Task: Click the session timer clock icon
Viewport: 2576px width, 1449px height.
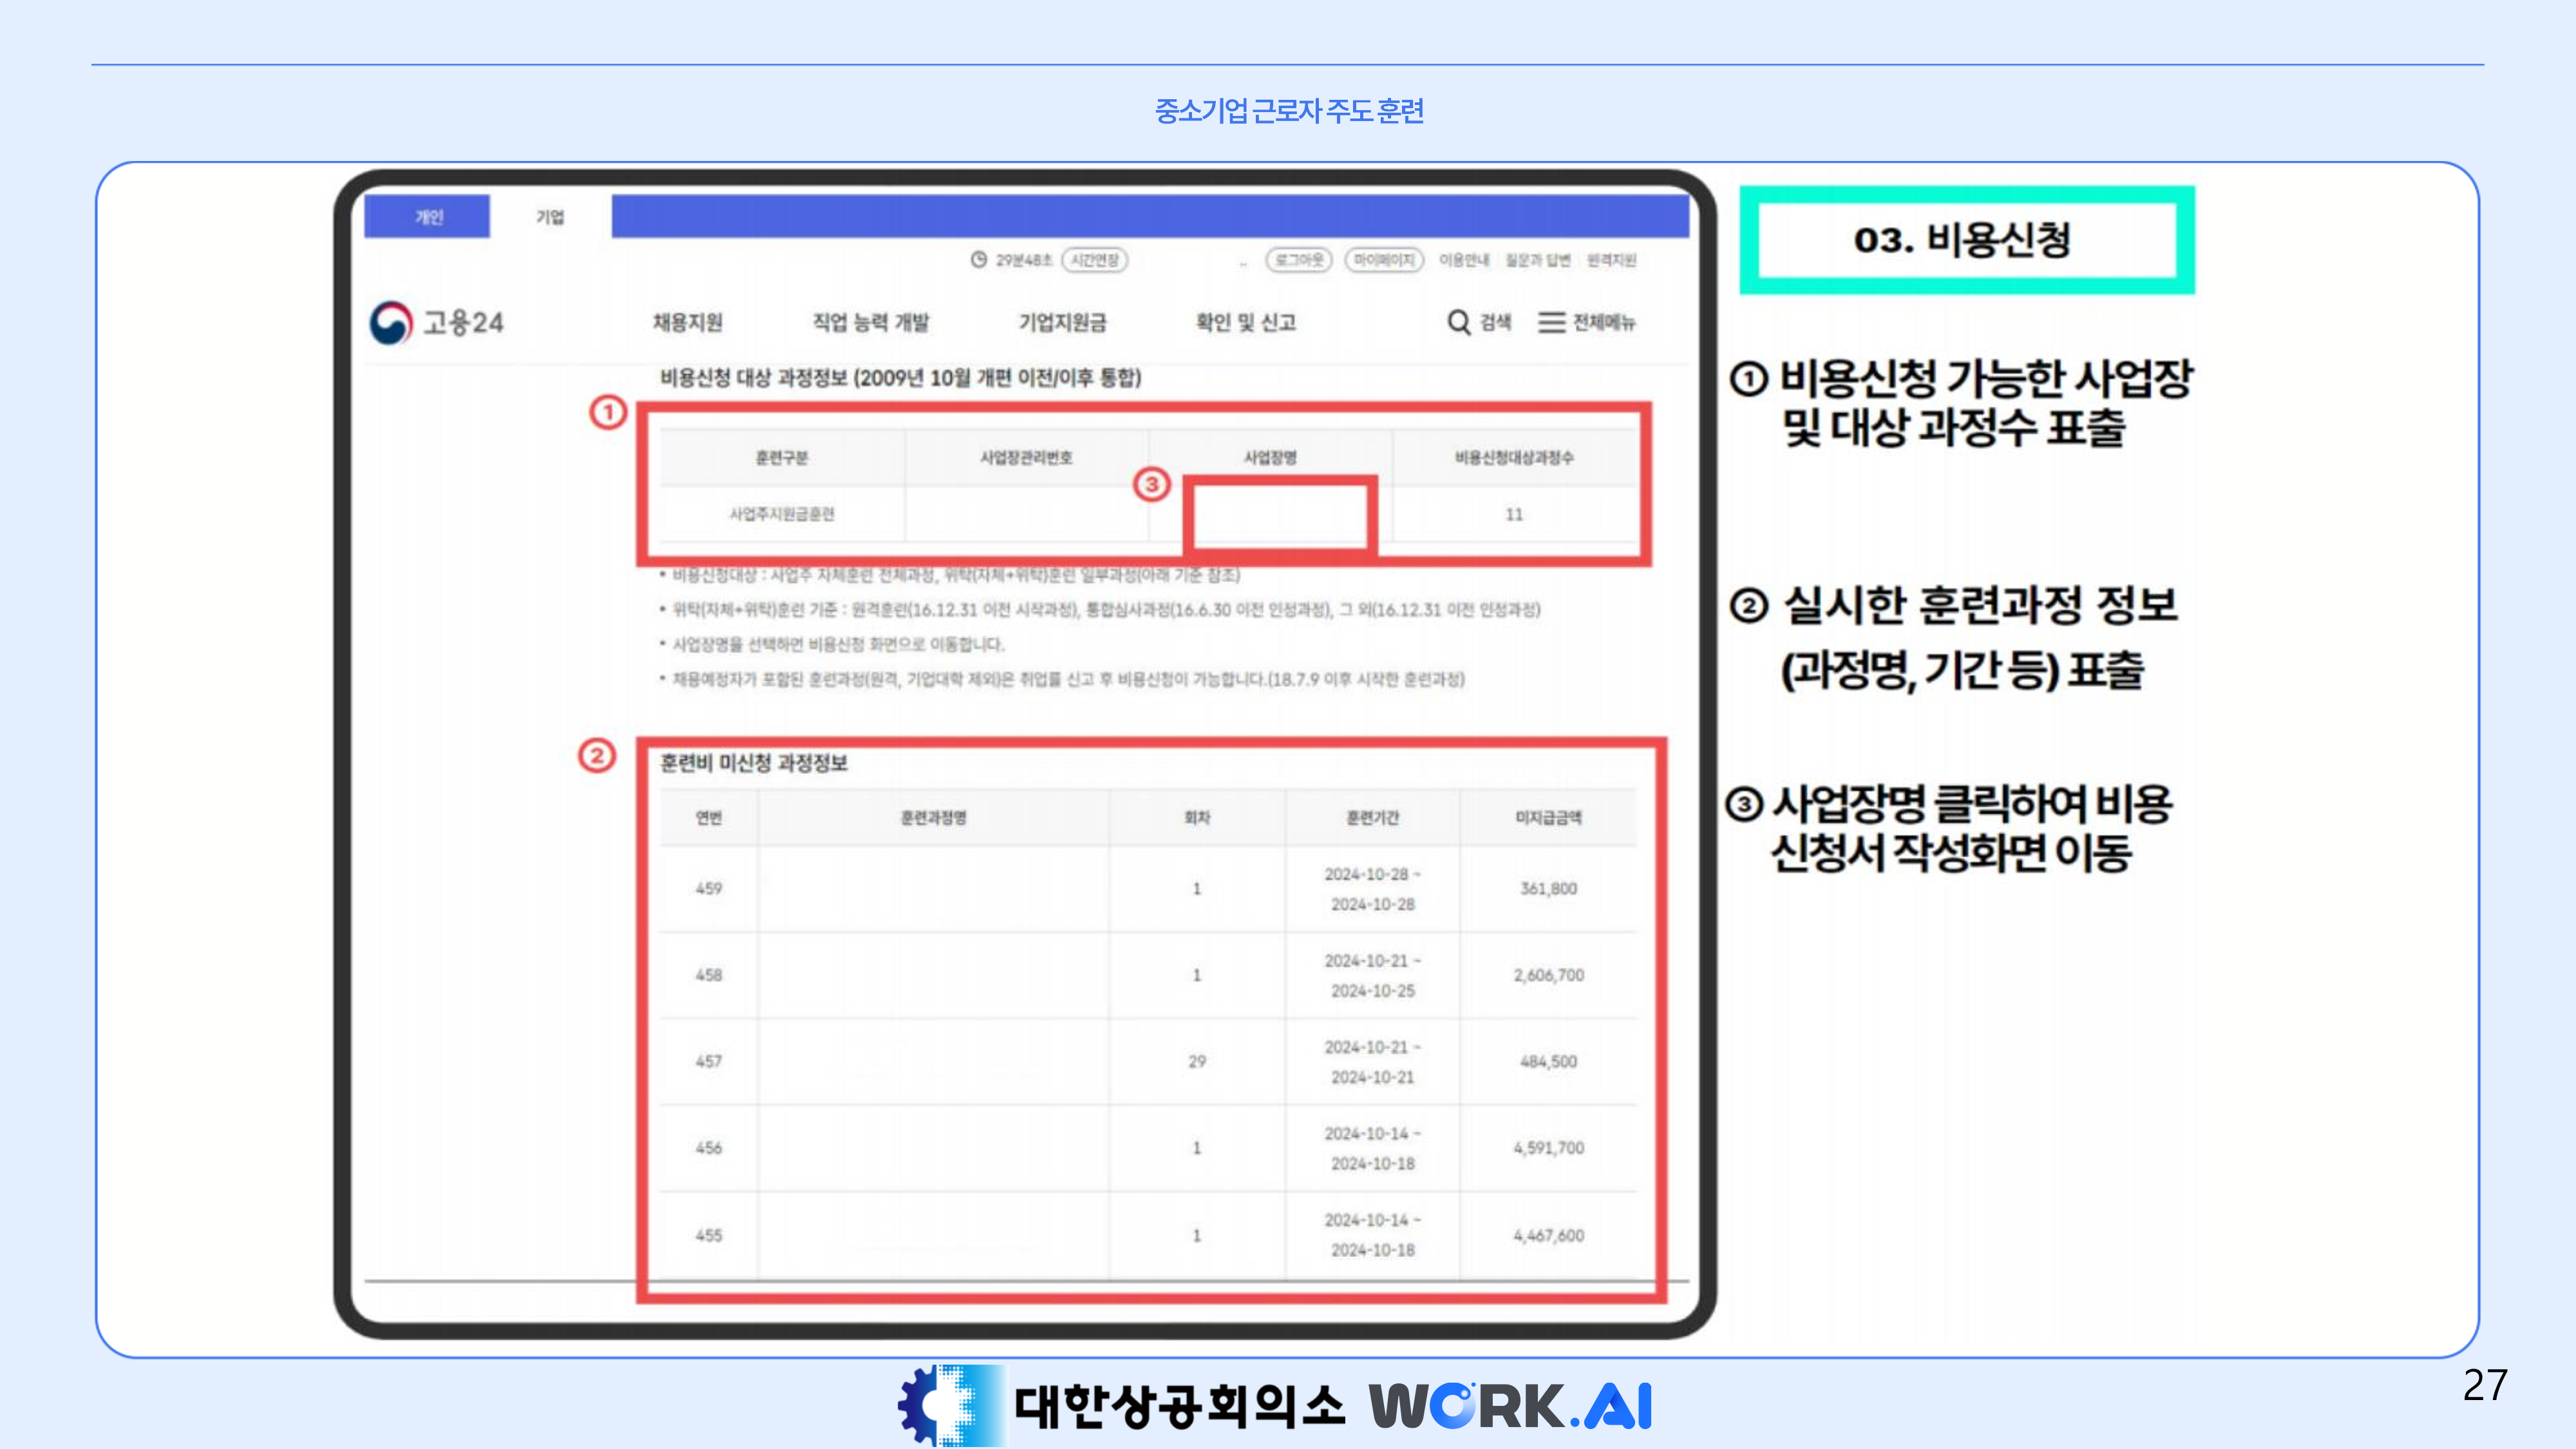Action: 979,260
